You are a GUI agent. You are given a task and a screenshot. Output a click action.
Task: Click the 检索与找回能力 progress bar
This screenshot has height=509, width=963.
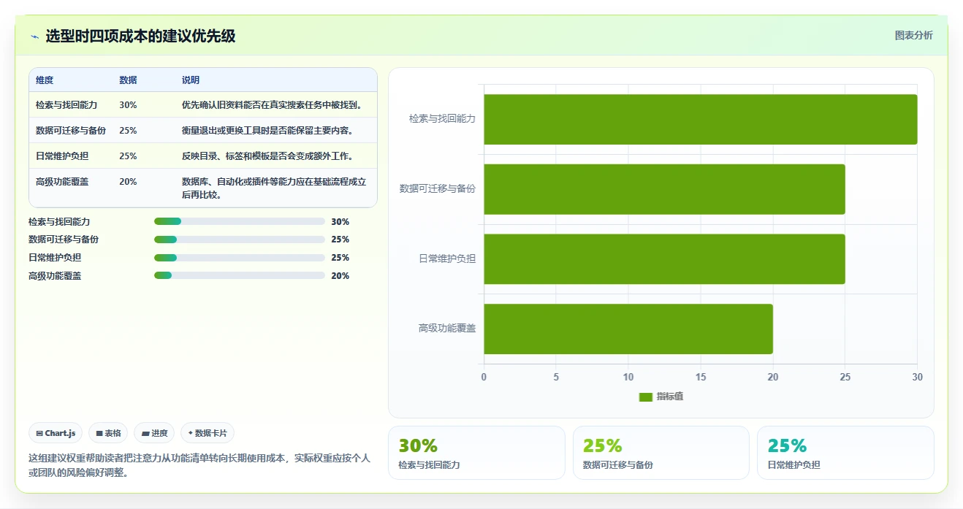(x=239, y=221)
